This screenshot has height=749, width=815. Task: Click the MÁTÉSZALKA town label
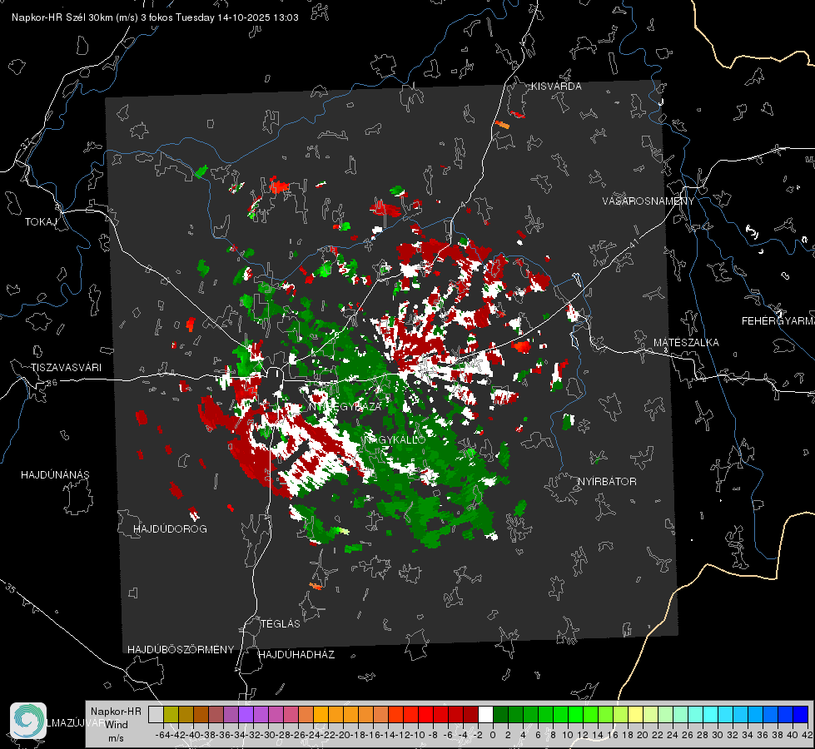point(686,343)
